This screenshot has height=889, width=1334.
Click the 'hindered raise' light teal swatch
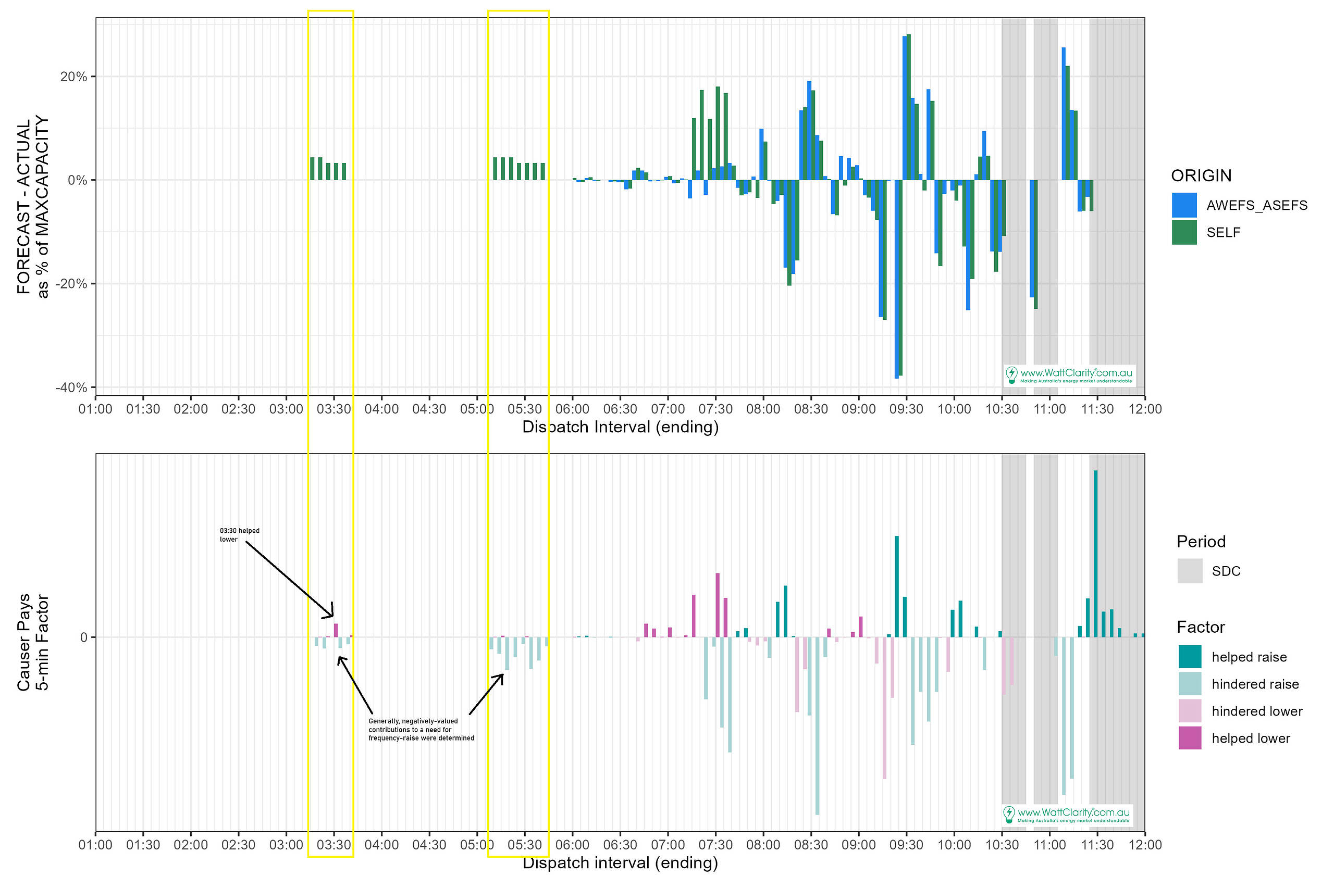click(x=1190, y=684)
